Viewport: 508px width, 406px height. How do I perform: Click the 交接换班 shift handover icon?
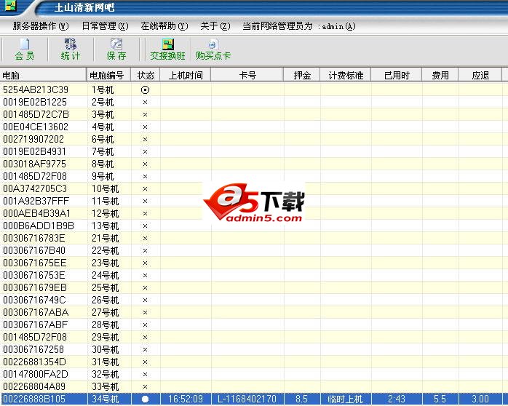coord(167,49)
